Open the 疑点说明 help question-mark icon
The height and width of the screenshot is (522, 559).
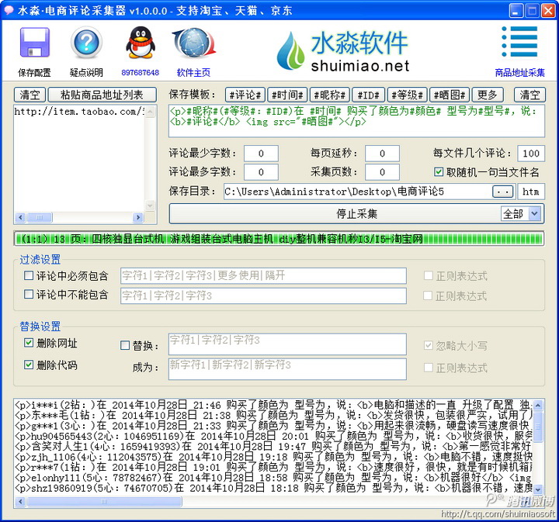point(86,43)
